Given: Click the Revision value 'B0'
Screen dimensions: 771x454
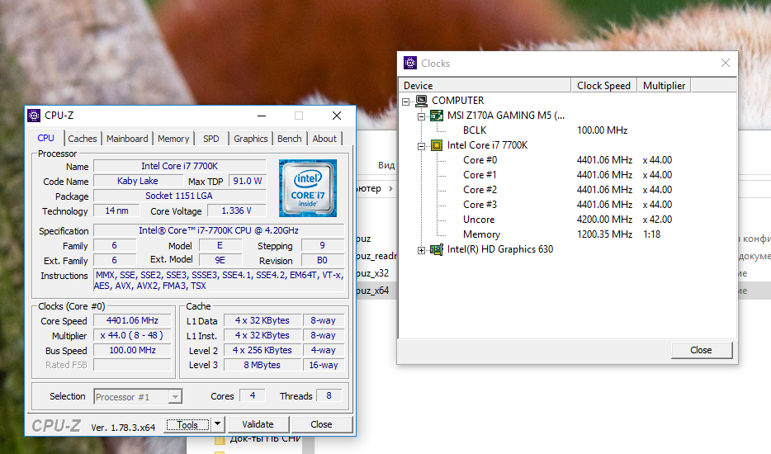Looking at the screenshot, I should [x=322, y=260].
